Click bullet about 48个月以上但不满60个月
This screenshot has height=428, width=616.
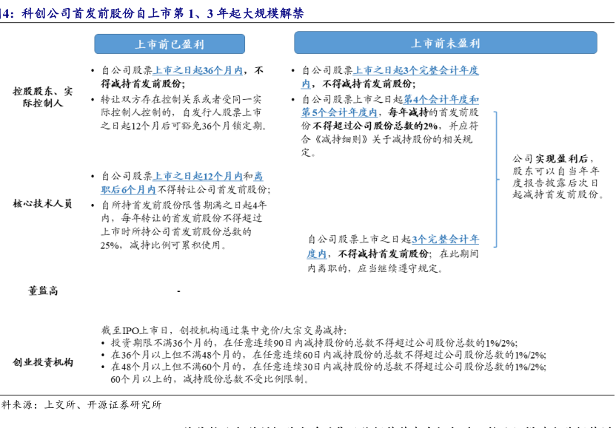point(327,367)
